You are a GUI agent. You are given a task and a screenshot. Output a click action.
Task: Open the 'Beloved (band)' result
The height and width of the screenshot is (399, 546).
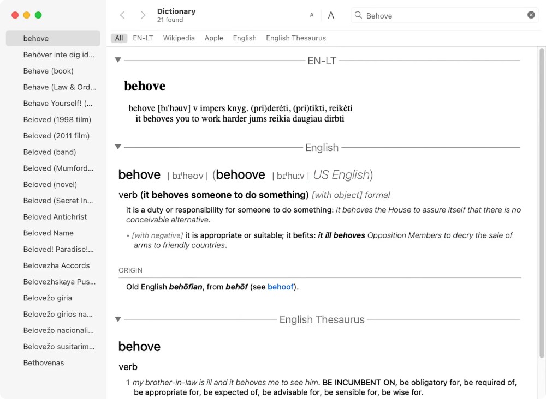coord(53,152)
